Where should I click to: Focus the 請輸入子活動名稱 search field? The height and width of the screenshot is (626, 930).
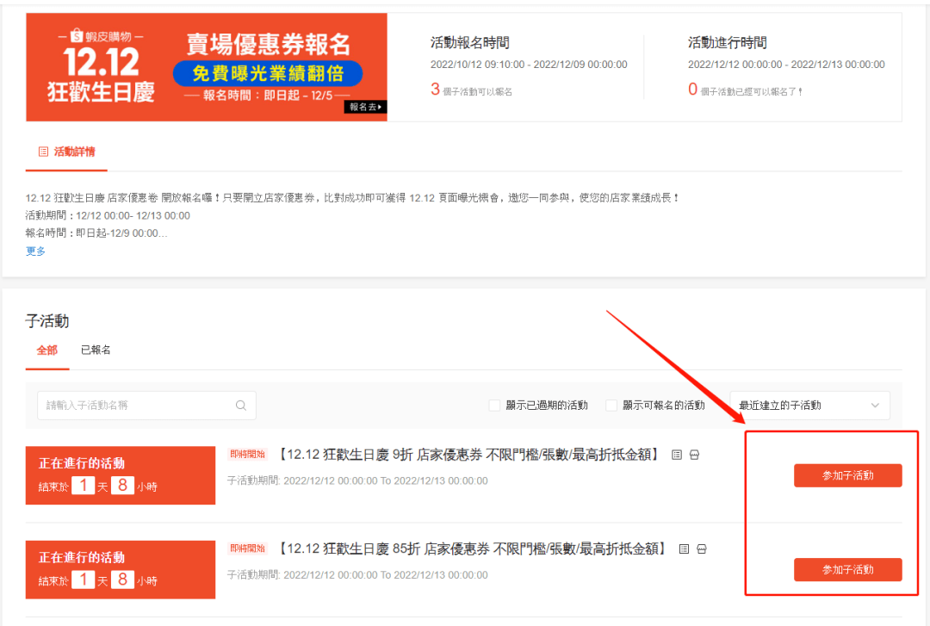146,406
